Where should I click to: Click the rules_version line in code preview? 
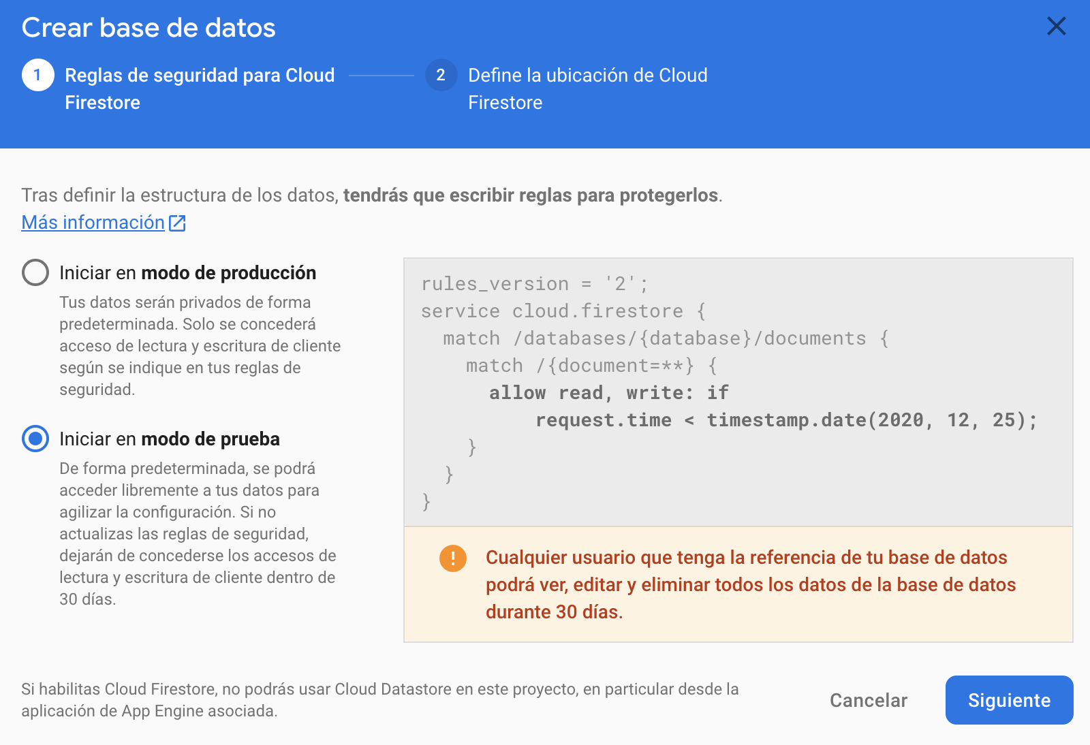coord(534,284)
